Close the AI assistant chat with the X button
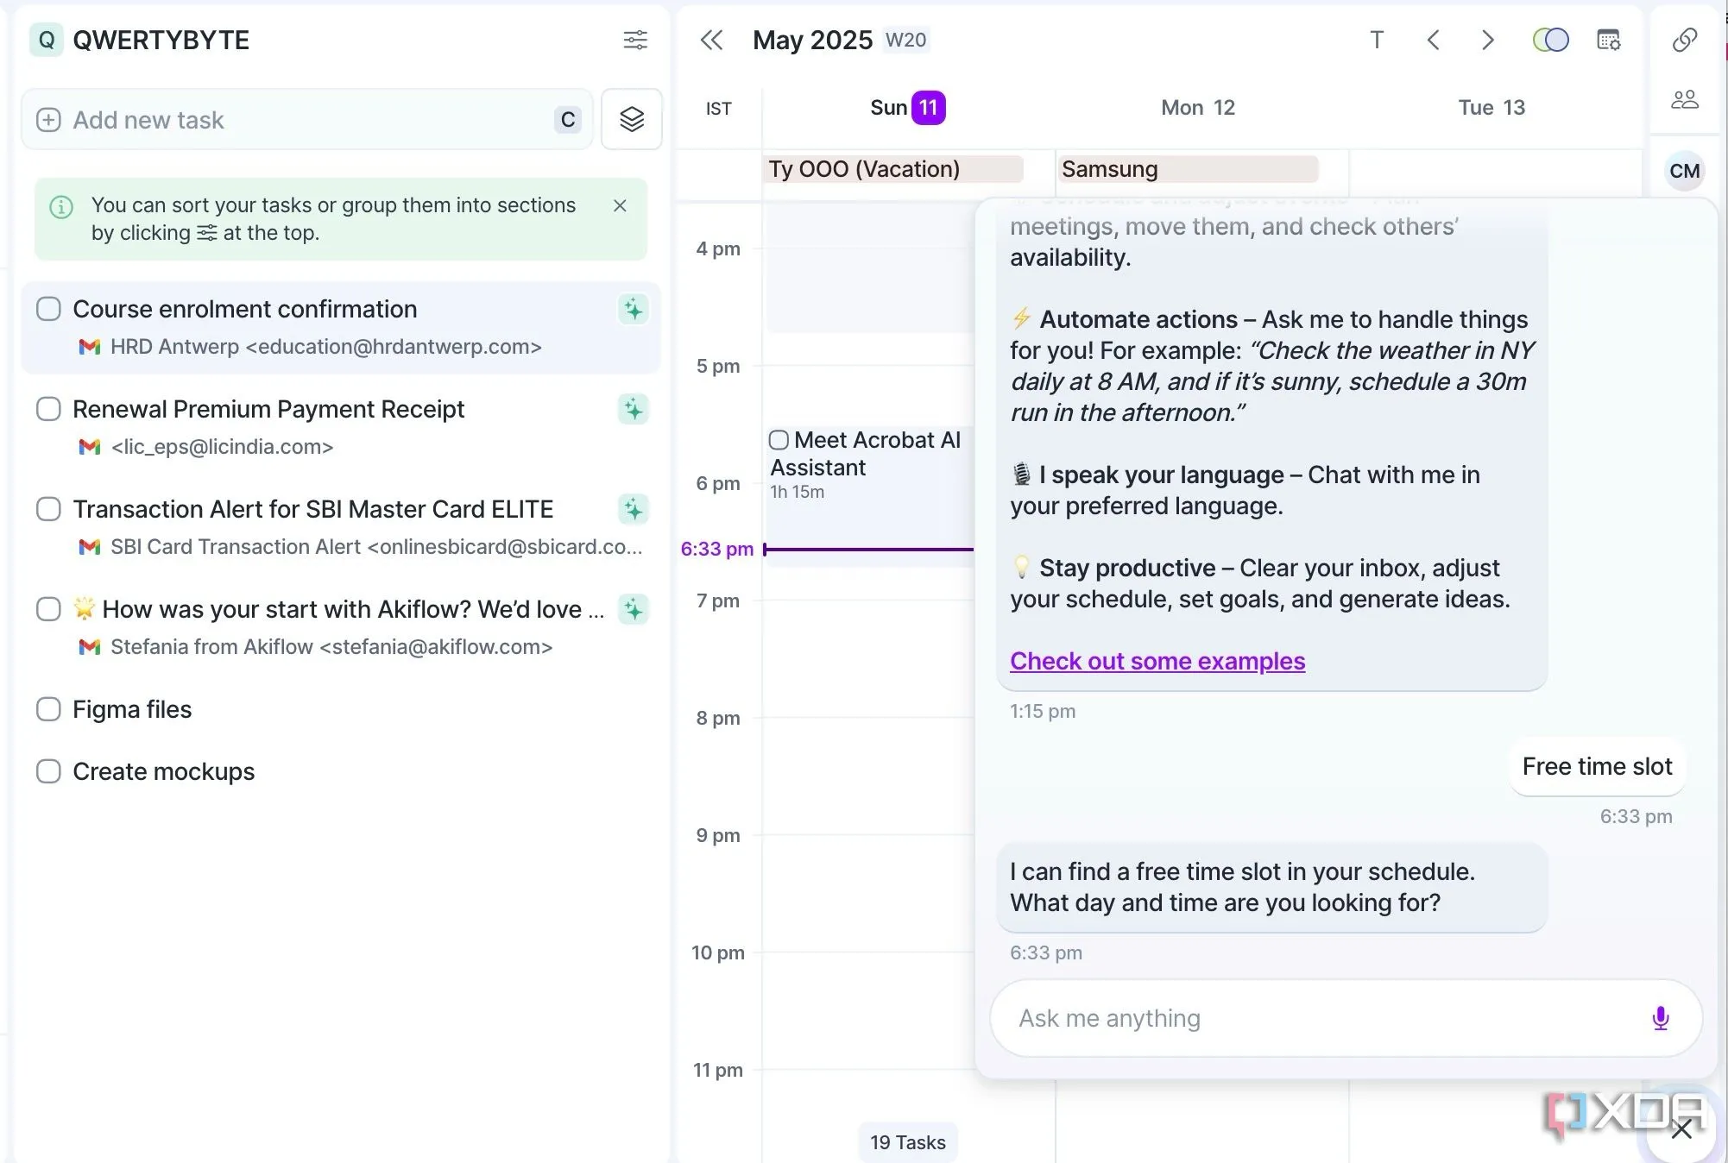Screen dimensions: 1728x1163 1681,1129
